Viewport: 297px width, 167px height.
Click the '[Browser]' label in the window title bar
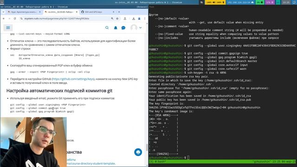point(142,7)
